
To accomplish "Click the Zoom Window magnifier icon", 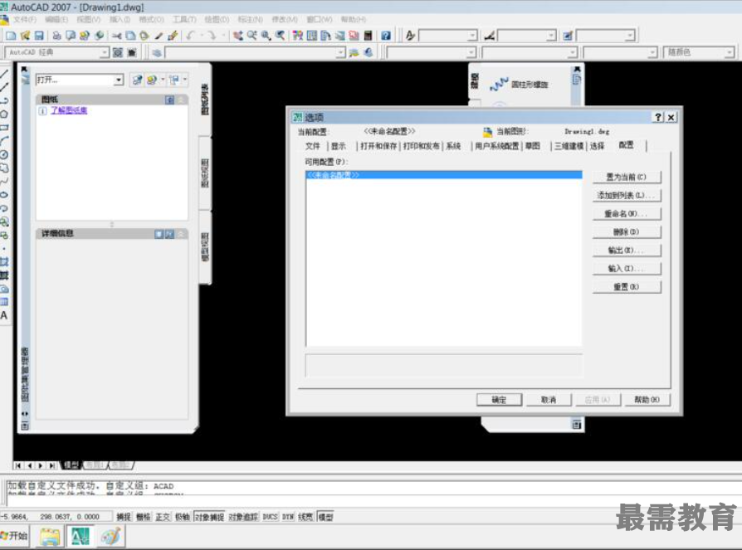I will [x=266, y=36].
